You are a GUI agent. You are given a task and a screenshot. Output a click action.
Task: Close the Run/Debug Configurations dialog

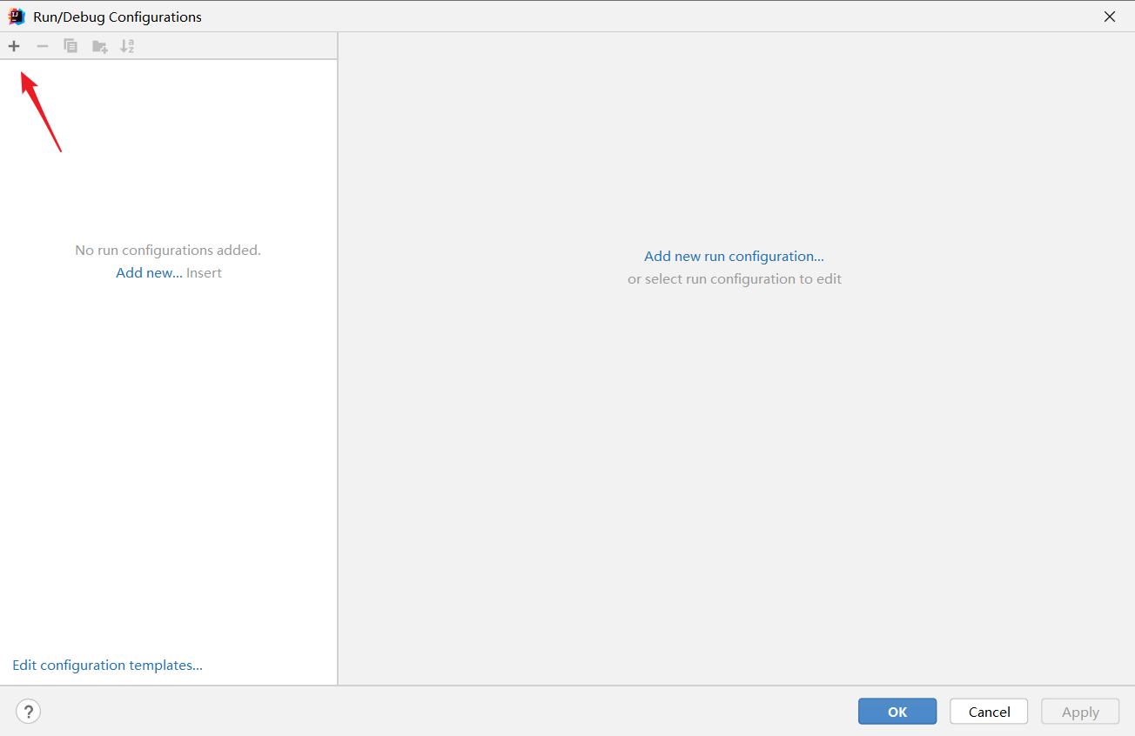click(x=1110, y=17)
